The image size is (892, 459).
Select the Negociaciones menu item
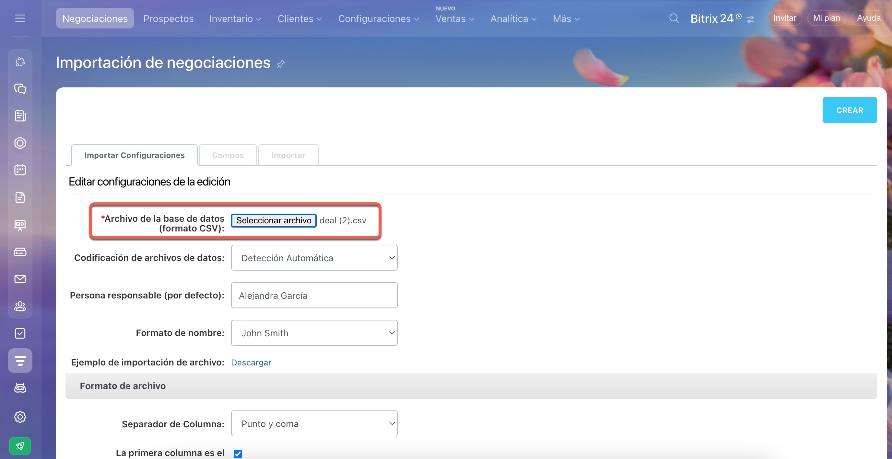[95, 18]
